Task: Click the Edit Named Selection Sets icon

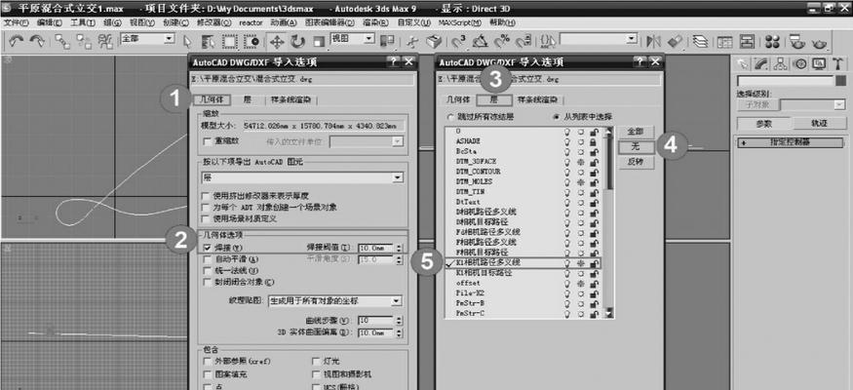Action: click(548, 42)
